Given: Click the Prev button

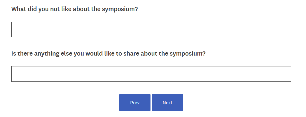Looking at the screenshot, I should [x=135, y=103].
